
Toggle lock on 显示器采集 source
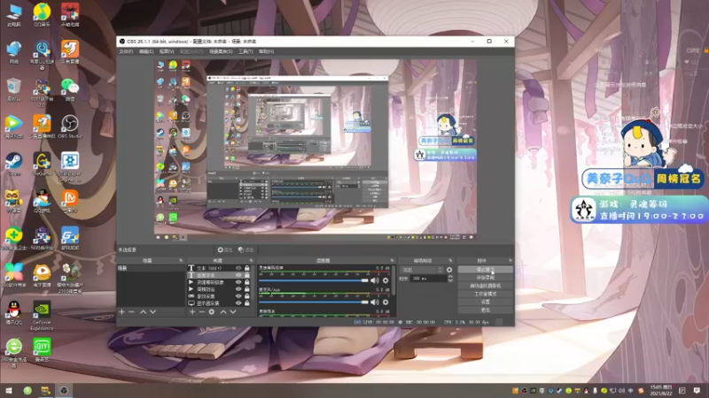(x=247, y=303)
